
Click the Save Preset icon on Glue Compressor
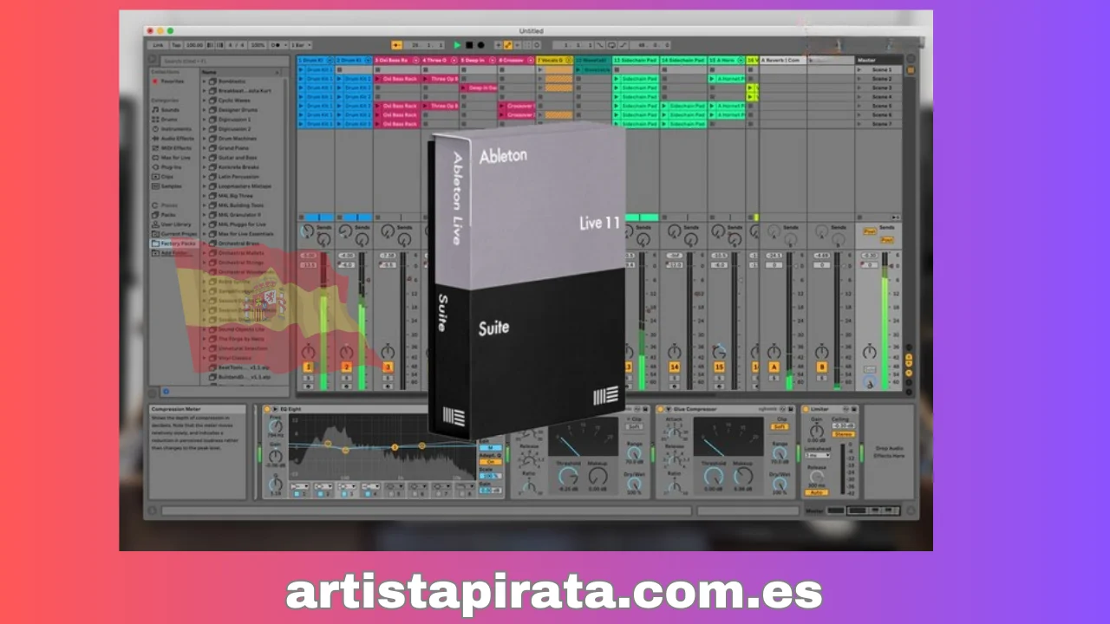[x=791, y=409]
